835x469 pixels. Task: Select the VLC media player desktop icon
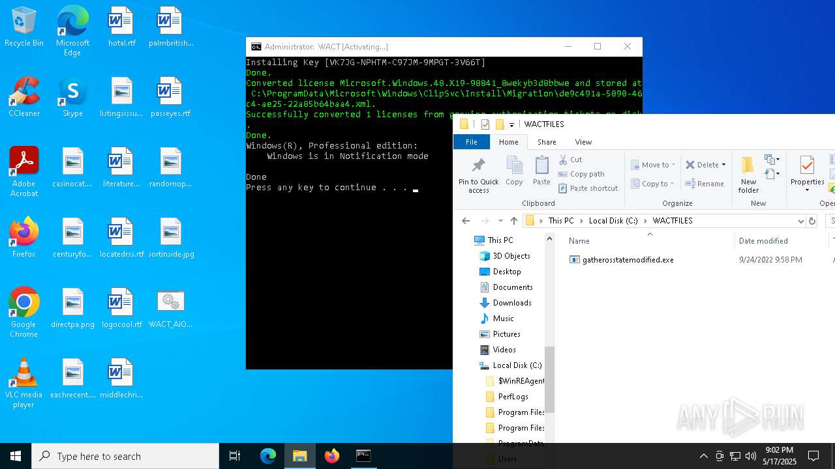click(x=24, y=383)
